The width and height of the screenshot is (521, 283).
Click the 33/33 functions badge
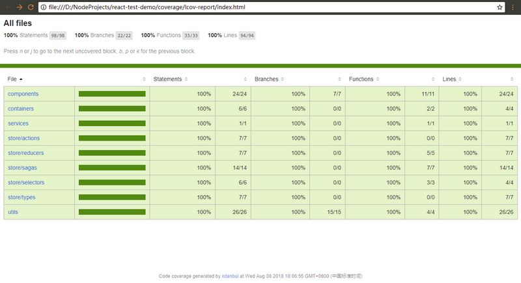click(x=191, y=36)
